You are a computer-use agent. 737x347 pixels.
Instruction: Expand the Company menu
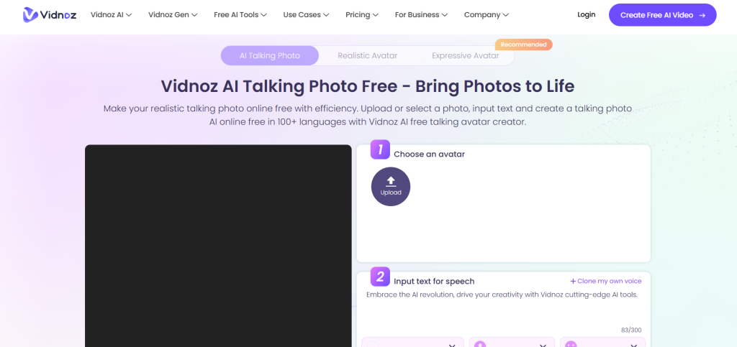(486, 14)
